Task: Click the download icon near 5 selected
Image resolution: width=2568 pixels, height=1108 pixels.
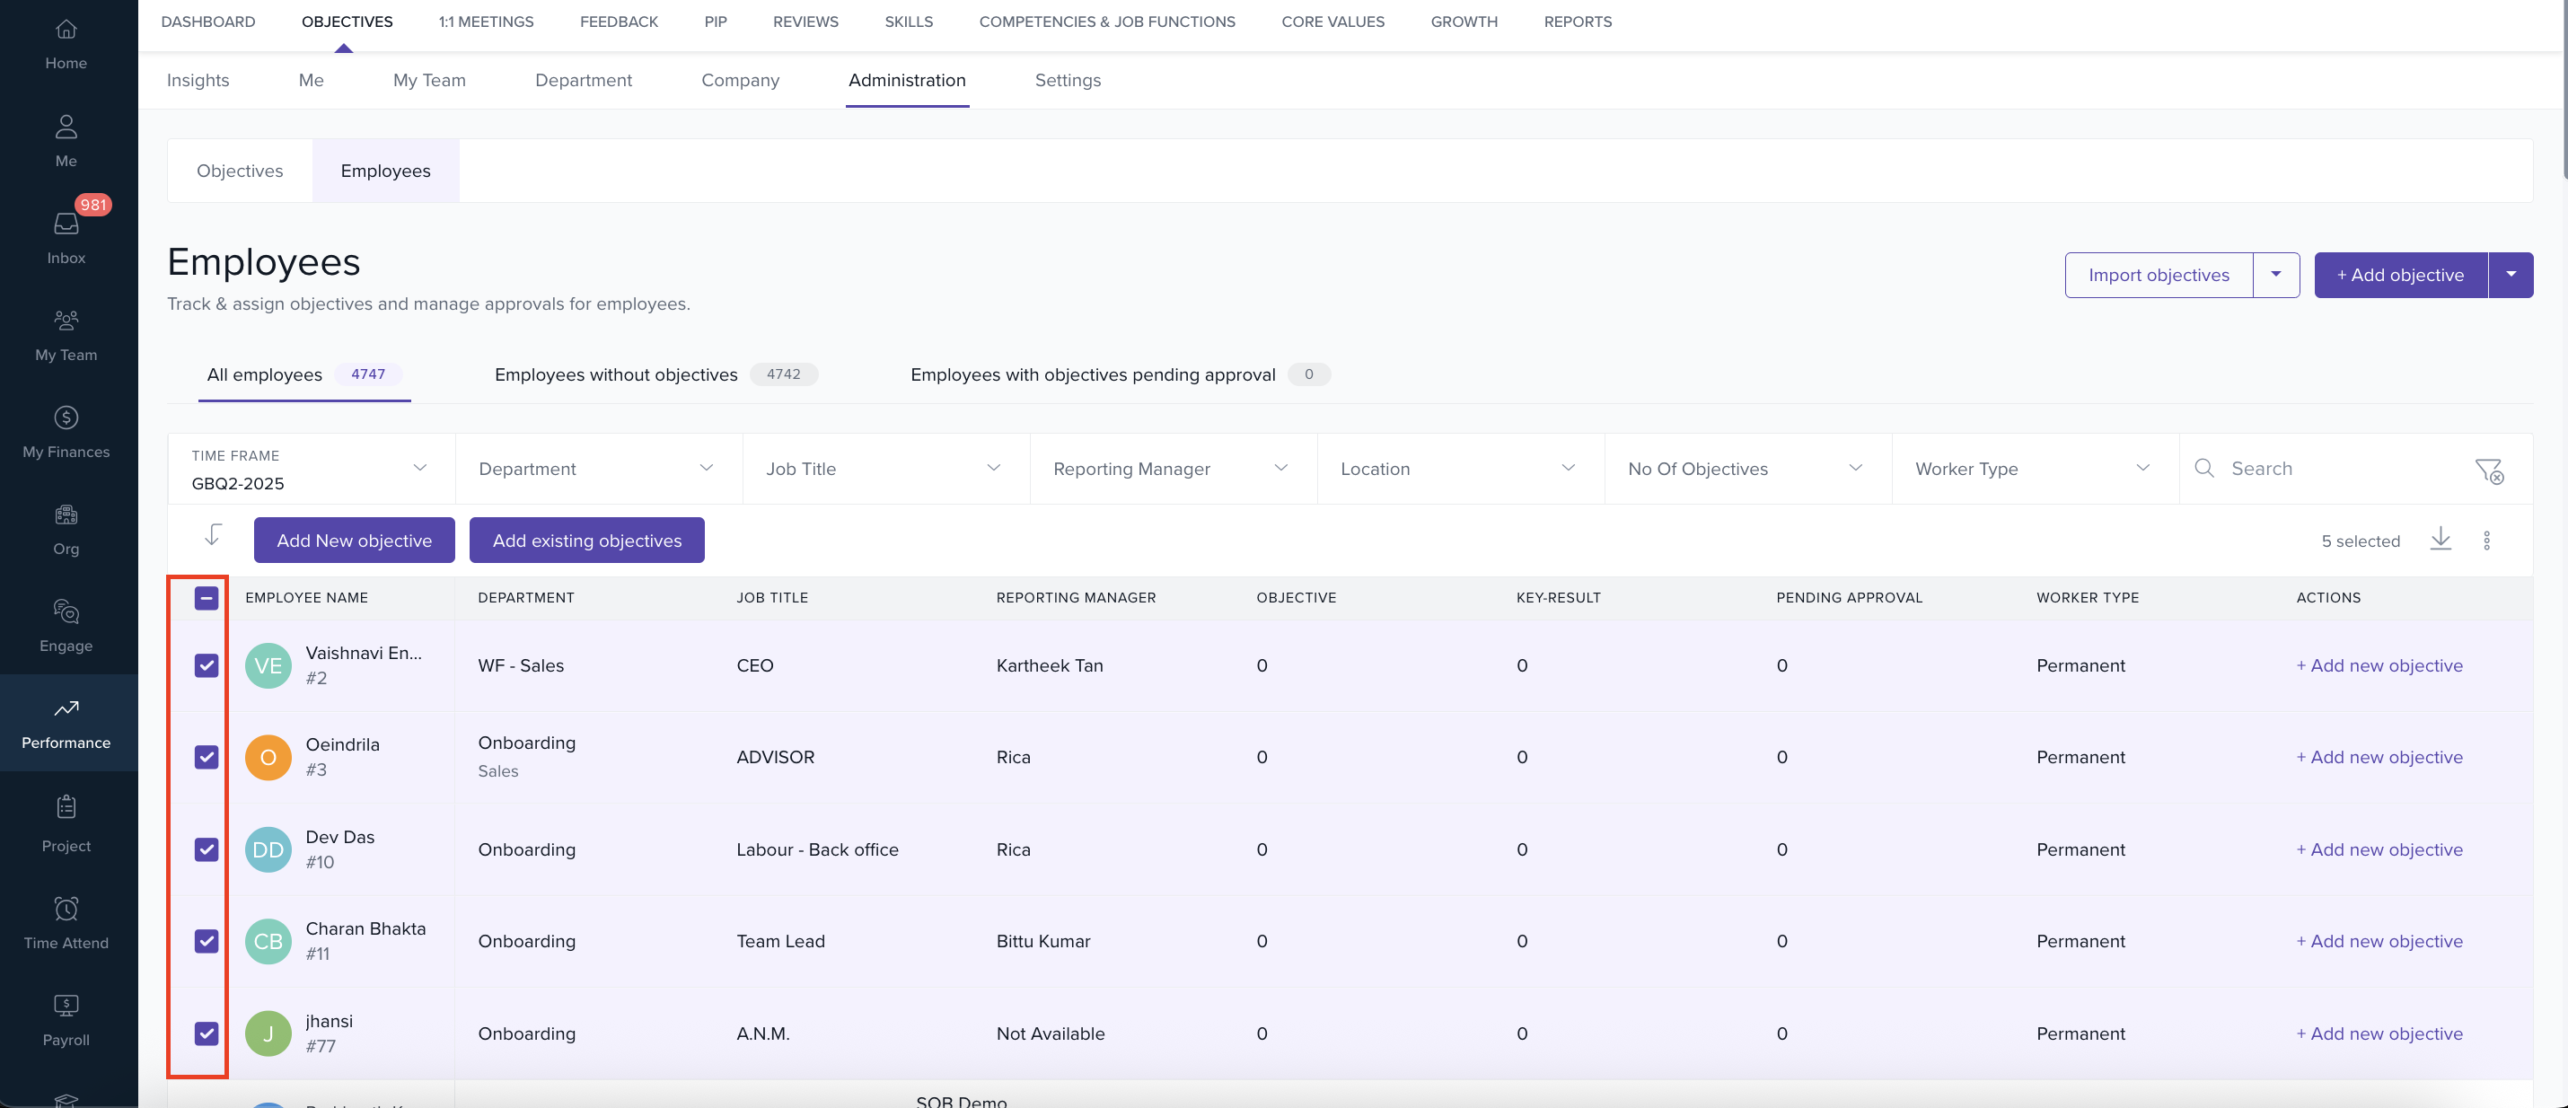Action: (x=2441, y=540)
